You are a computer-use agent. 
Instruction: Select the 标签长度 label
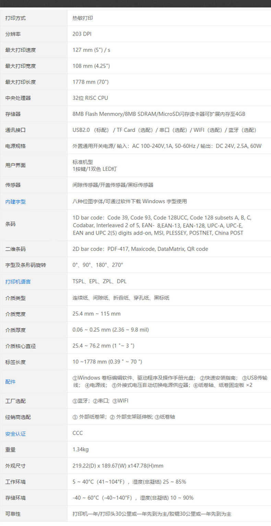click(x=15, y=362)
